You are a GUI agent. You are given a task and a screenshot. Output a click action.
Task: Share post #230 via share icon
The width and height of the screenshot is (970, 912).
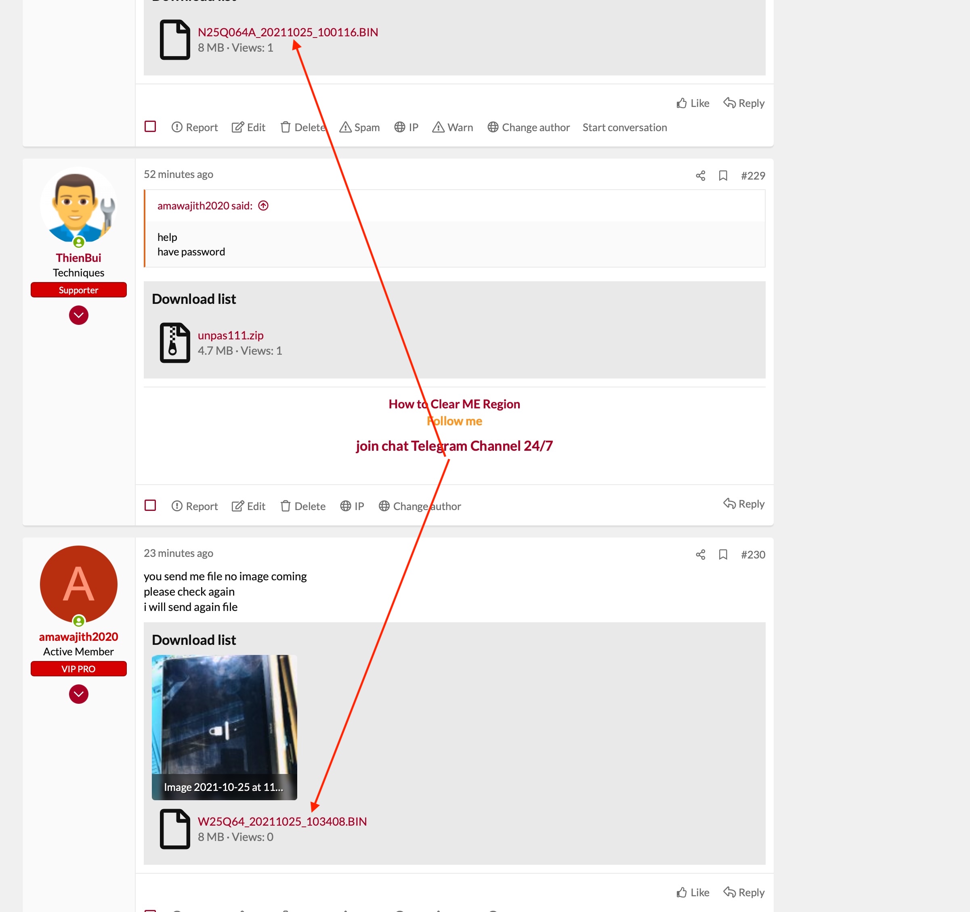[700, 554]
